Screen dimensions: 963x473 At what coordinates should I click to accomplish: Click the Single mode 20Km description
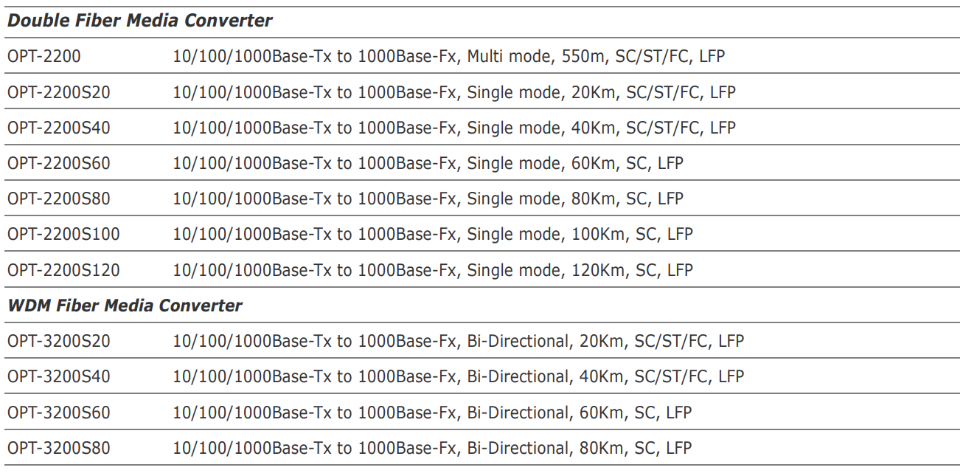click(x=453, y=93)
